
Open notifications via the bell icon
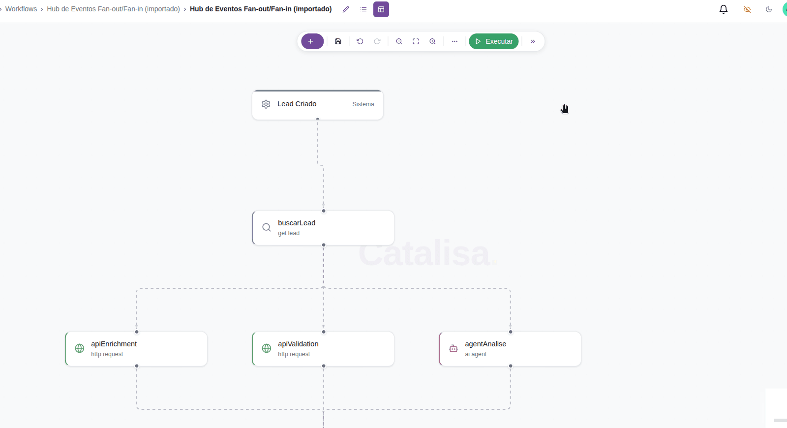click(x=723, y=9)
